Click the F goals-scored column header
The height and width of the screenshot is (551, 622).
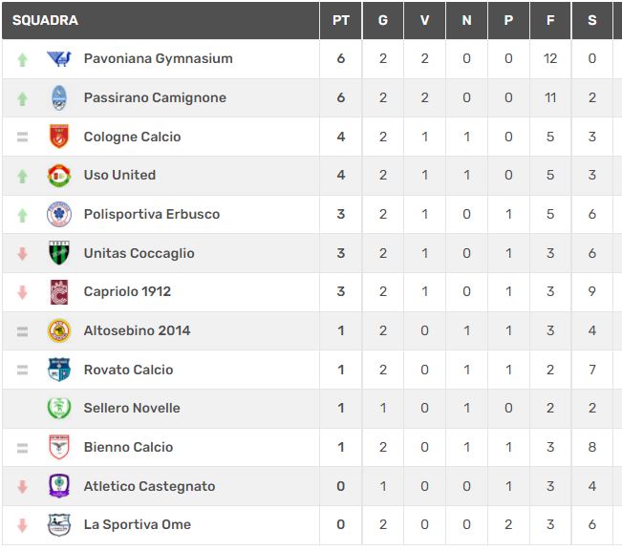[x=550, y=20]
